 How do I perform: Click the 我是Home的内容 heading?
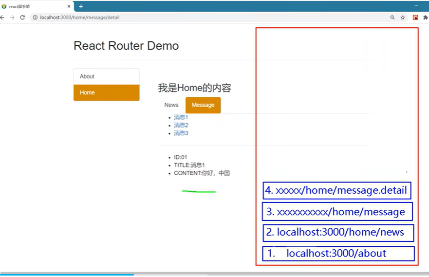(194, 88)
